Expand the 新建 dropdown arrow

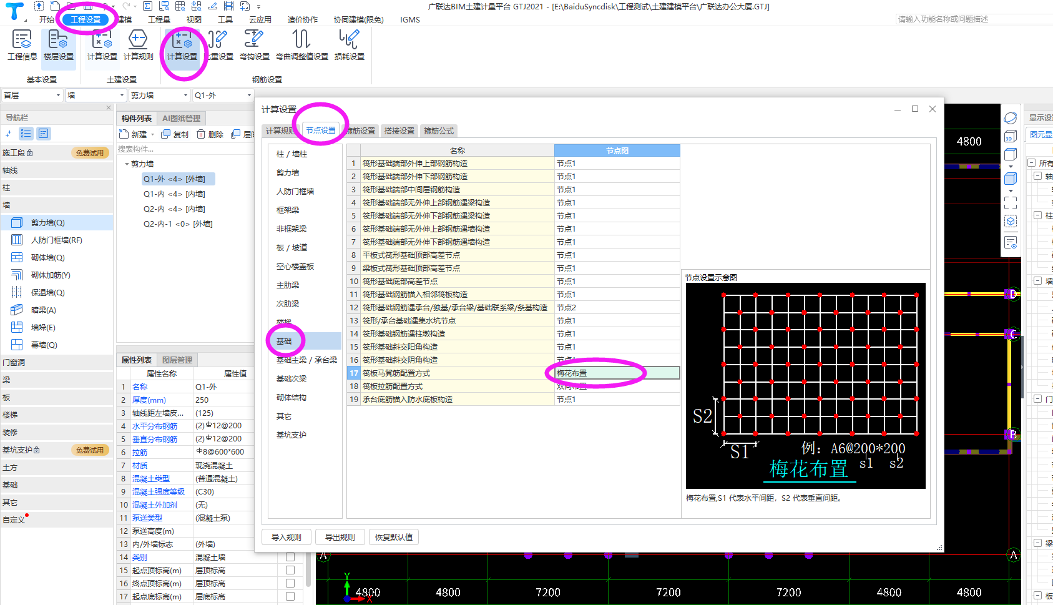click(152, 135)
